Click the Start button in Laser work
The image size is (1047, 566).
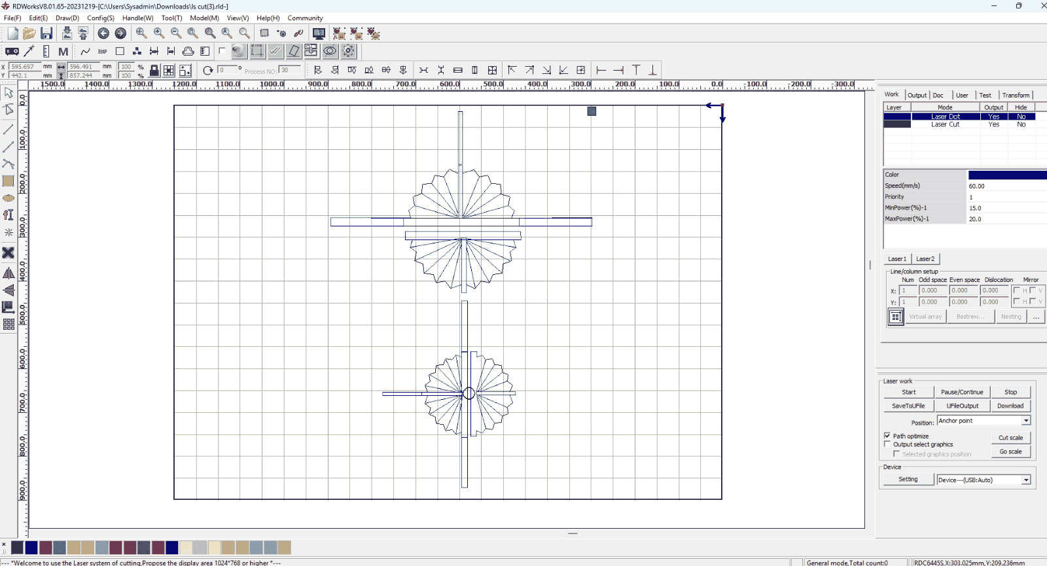[x=908, y=392]
